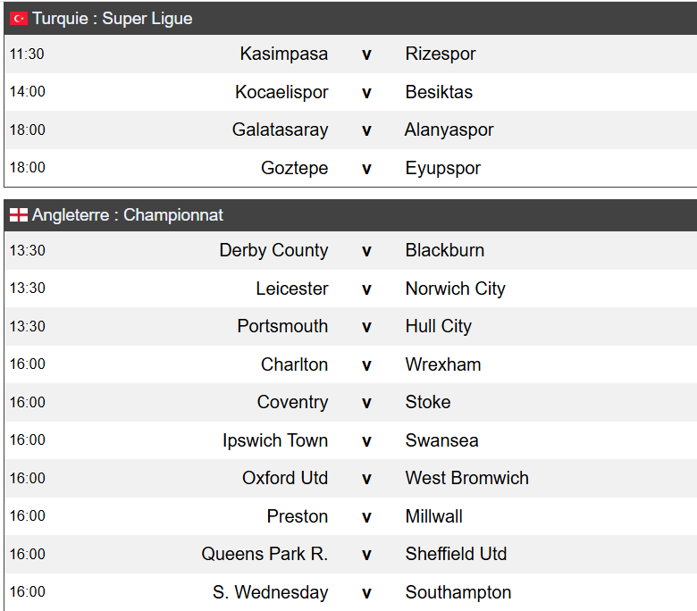
Task: Select Southampton team name
Action: coord(458,592)
